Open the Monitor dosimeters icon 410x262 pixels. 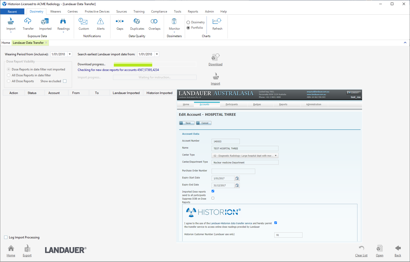click(x=174, y=21)
